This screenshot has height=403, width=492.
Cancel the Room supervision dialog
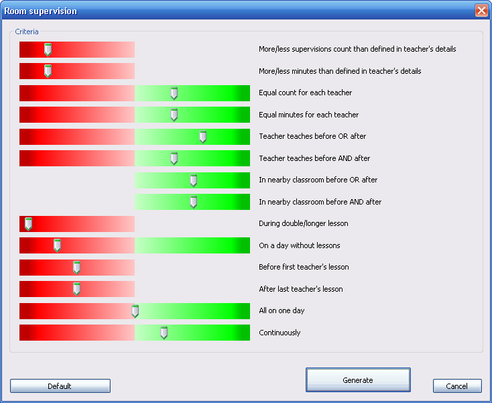(457, 386)
